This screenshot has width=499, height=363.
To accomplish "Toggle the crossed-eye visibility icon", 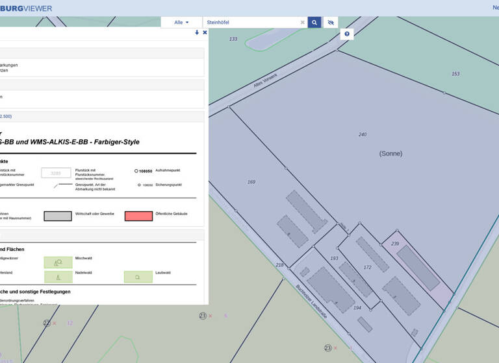I will click(331, 22).
